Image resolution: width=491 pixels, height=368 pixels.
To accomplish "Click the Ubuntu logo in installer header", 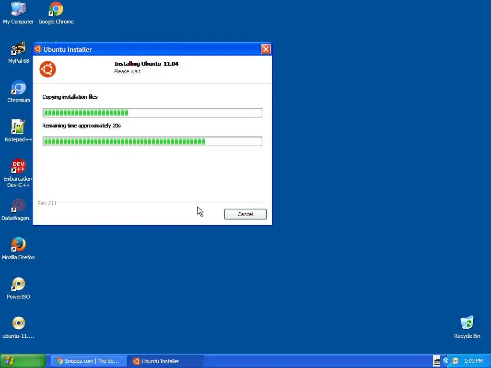I will (47, 69).
